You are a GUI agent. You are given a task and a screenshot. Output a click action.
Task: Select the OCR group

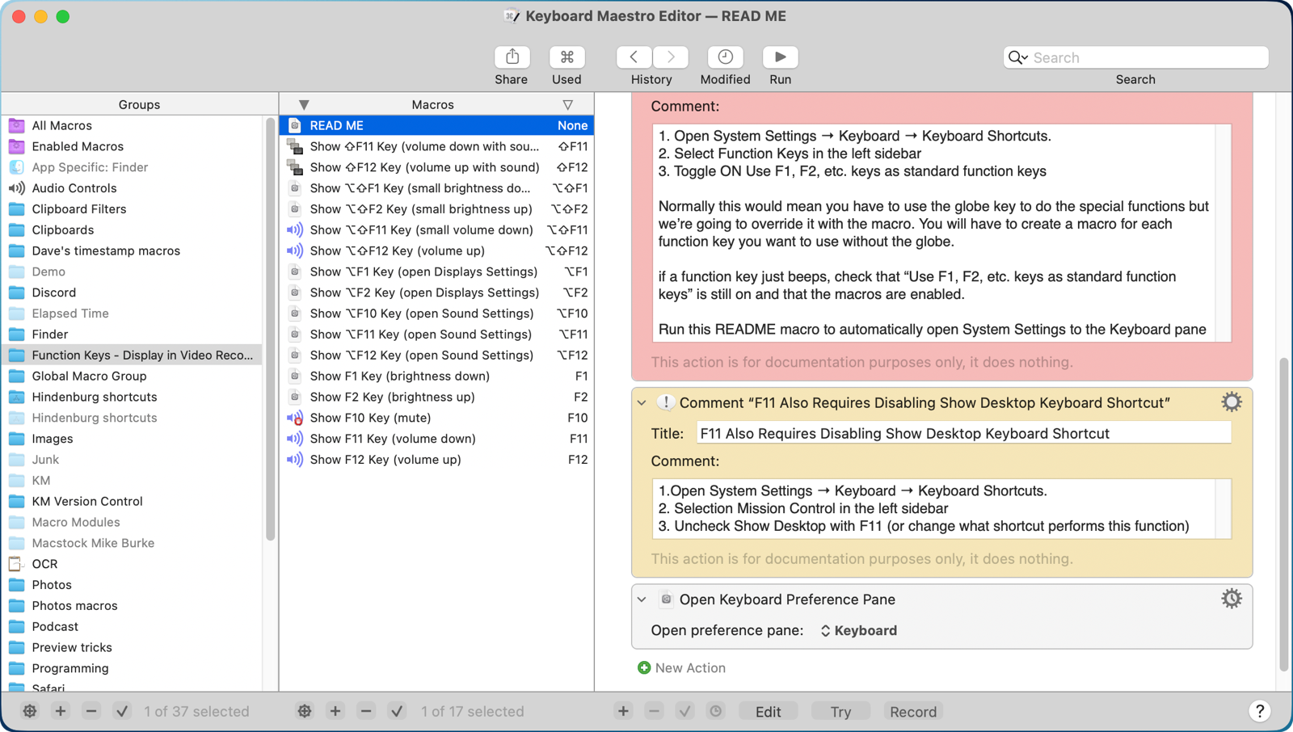(x=133, y=564)
